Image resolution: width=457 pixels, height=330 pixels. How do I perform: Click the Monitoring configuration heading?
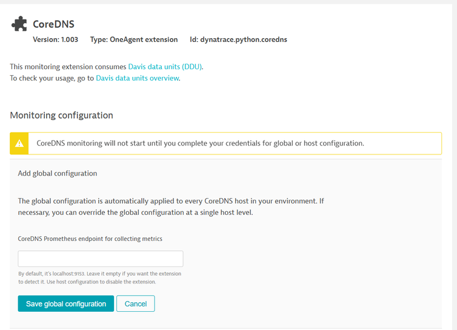coord(61,115)
